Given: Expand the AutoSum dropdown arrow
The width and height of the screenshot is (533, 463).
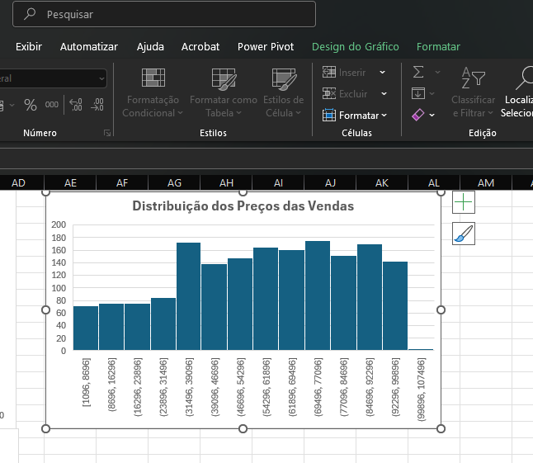Looking at the screenshot, I should tap(438, 72).
